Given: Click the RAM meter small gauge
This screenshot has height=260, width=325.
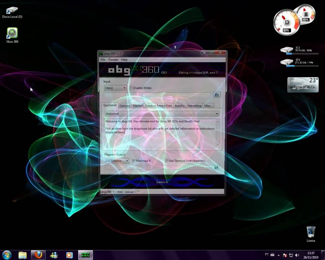Looking at the screenshot, I should pos(306,14).
